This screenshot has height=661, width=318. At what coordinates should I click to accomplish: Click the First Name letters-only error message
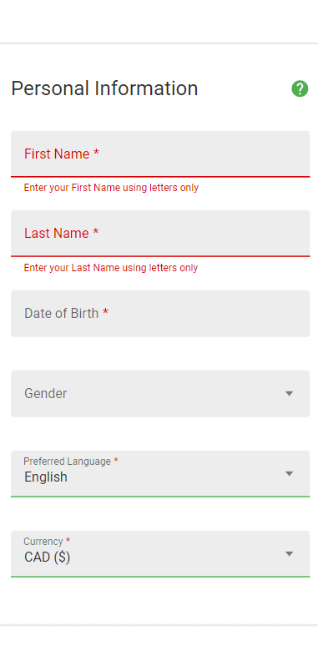[x=111, y=188]
